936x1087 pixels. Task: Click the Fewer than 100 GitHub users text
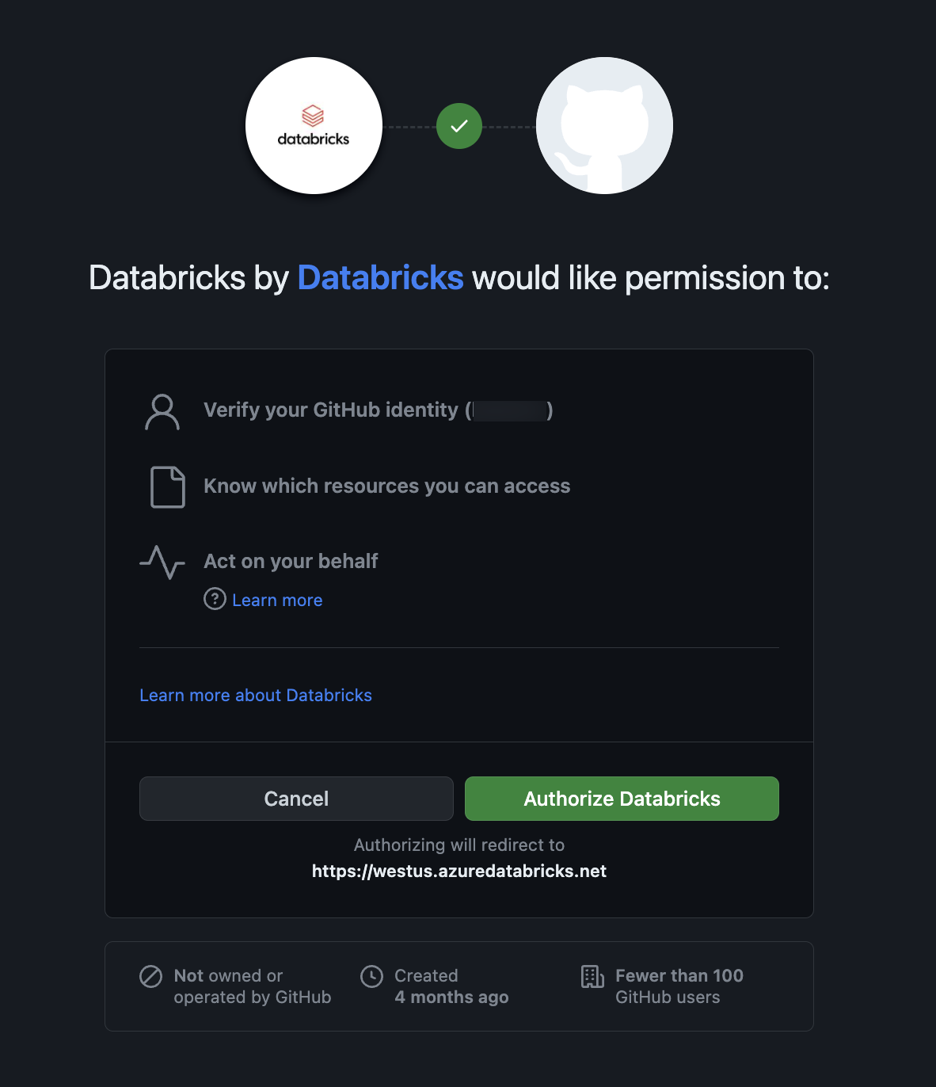(679, 986)
